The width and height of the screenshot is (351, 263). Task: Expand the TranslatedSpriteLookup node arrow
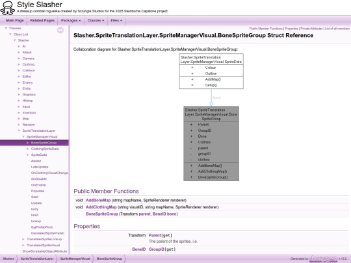23,239
